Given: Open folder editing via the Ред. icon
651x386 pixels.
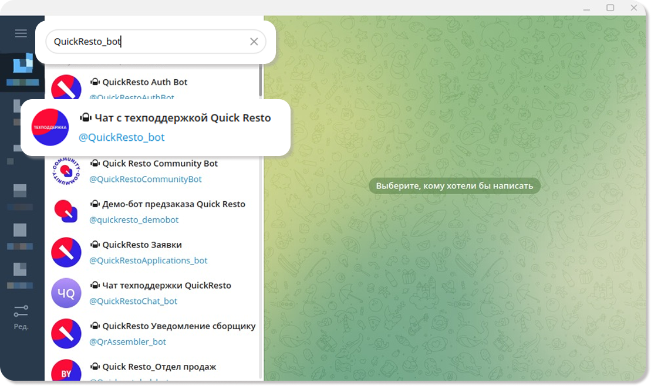Looking at the screenshot, I should pyautogui.click(x=21, y=316).
